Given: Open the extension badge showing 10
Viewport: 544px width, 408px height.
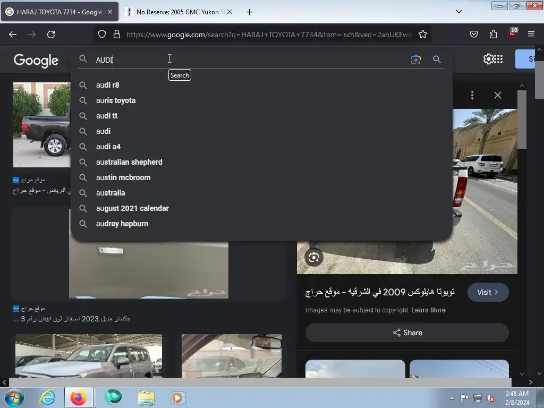Looking at the screenshot, I should (513, 33).
